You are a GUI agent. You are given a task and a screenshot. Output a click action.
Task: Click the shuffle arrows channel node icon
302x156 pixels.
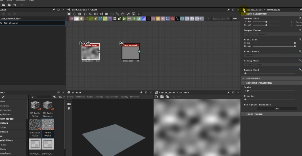pyautogui.click(x=86, y=19)
